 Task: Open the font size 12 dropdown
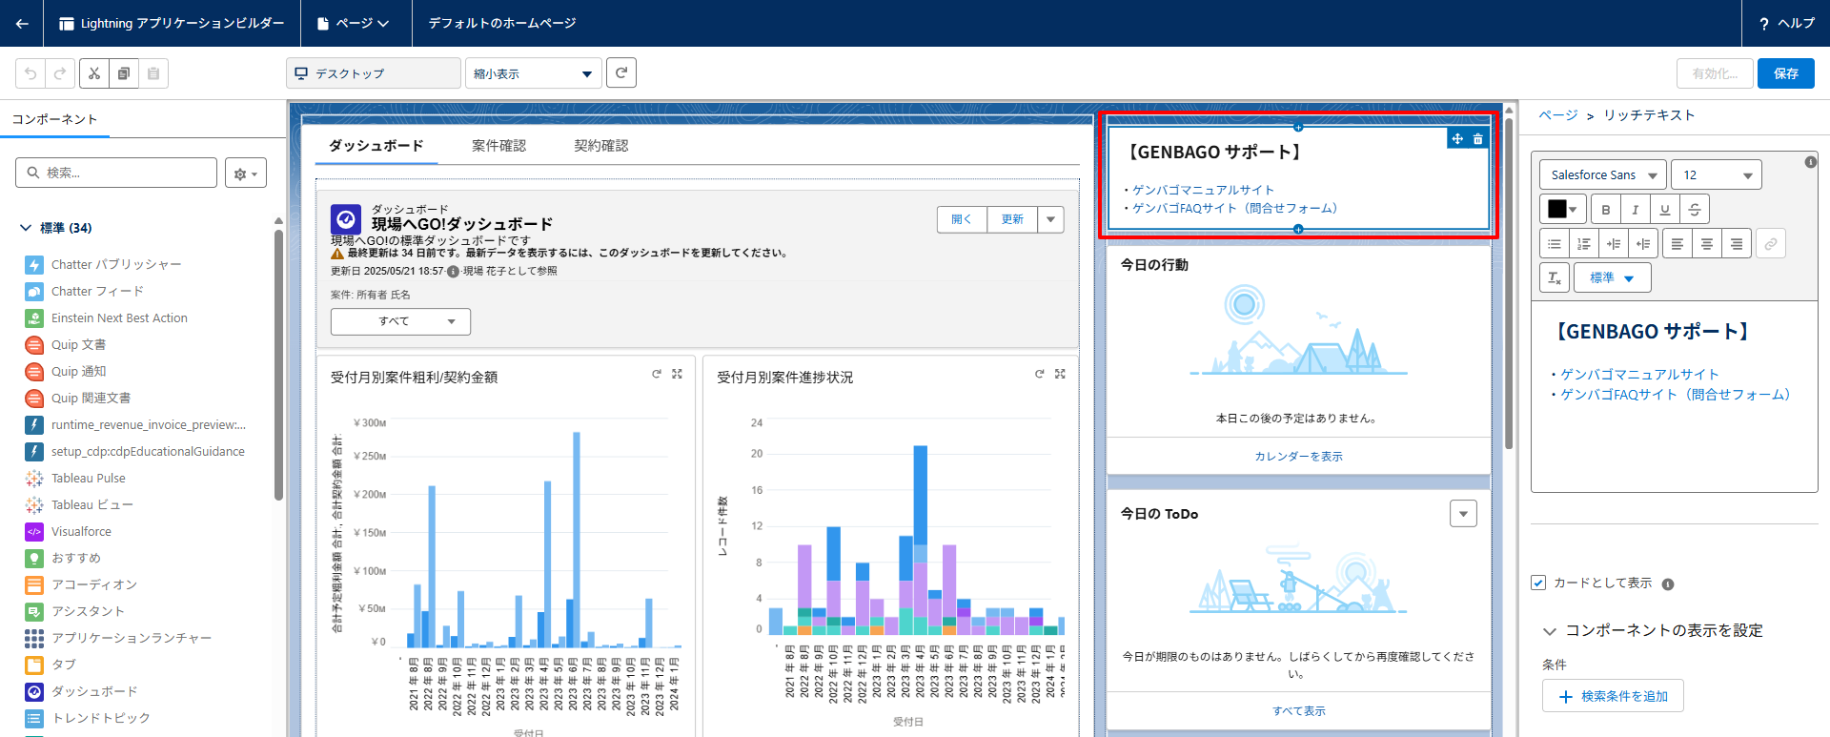point(1717,174)
